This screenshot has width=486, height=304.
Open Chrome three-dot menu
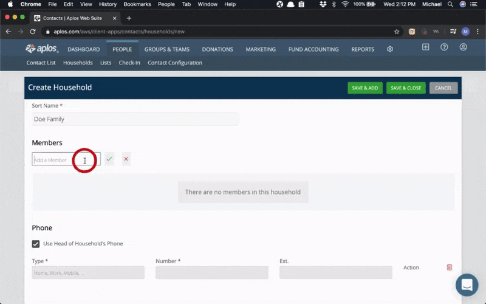pos(477,32)
